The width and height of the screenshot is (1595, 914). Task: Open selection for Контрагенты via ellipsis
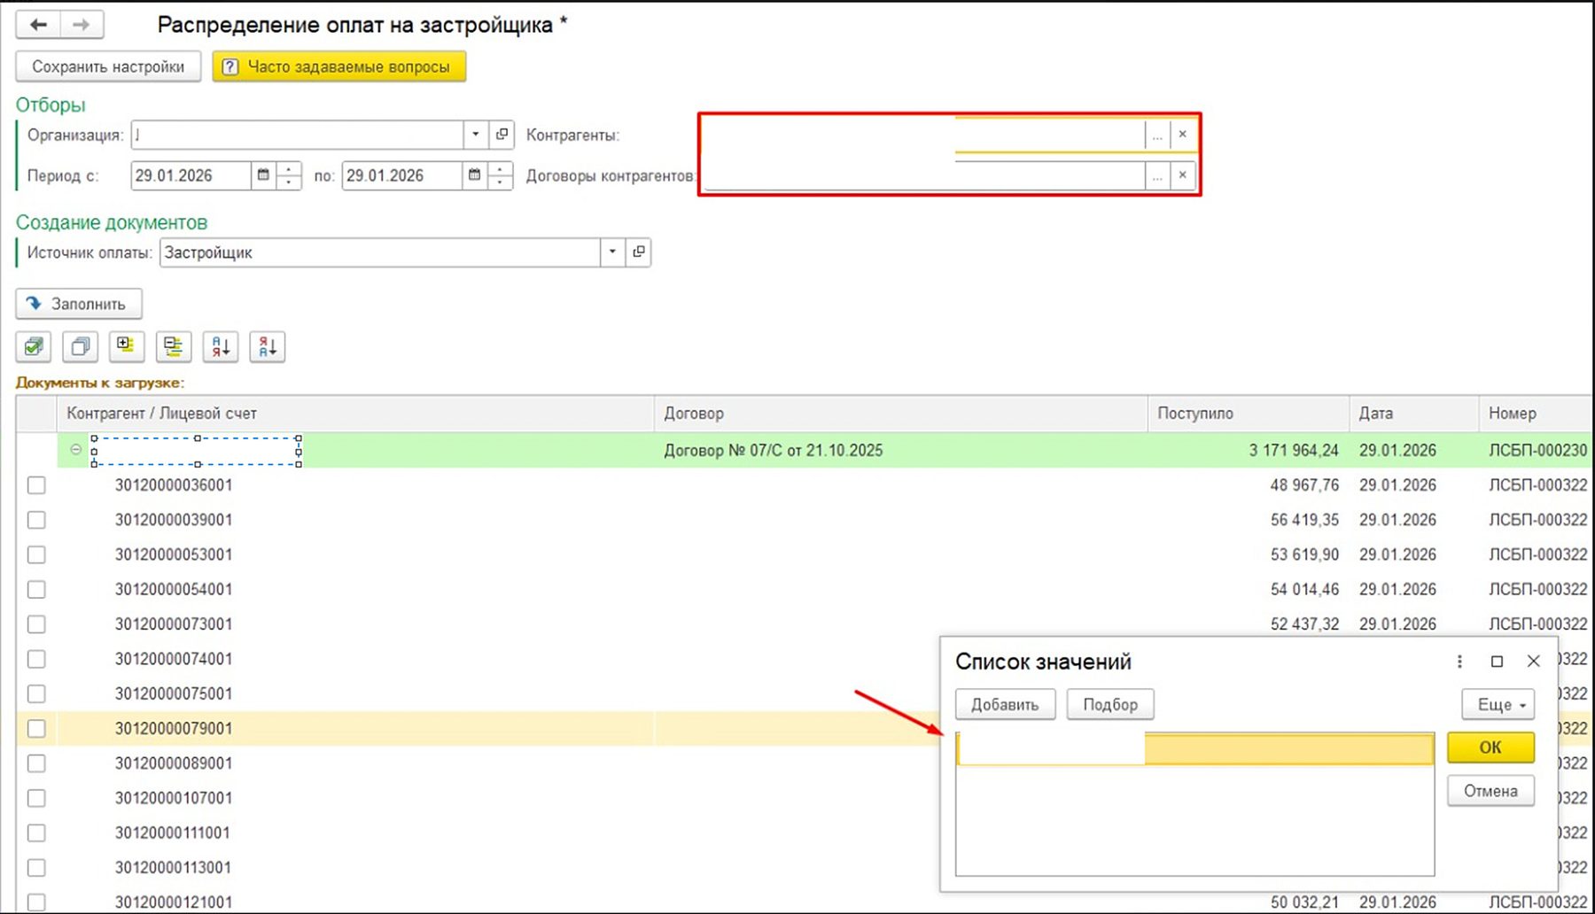click(x=1157, y=135)
